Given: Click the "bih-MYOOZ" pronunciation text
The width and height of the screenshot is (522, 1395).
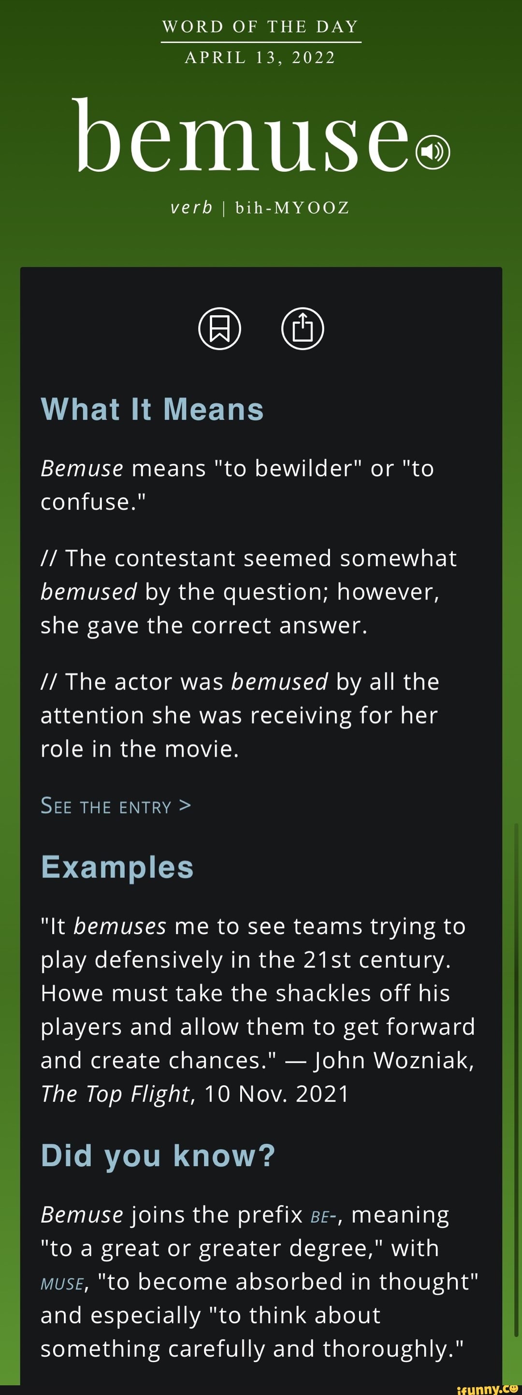Looking at the screenshot, I should pyautogui.click(x=292, y=208).
